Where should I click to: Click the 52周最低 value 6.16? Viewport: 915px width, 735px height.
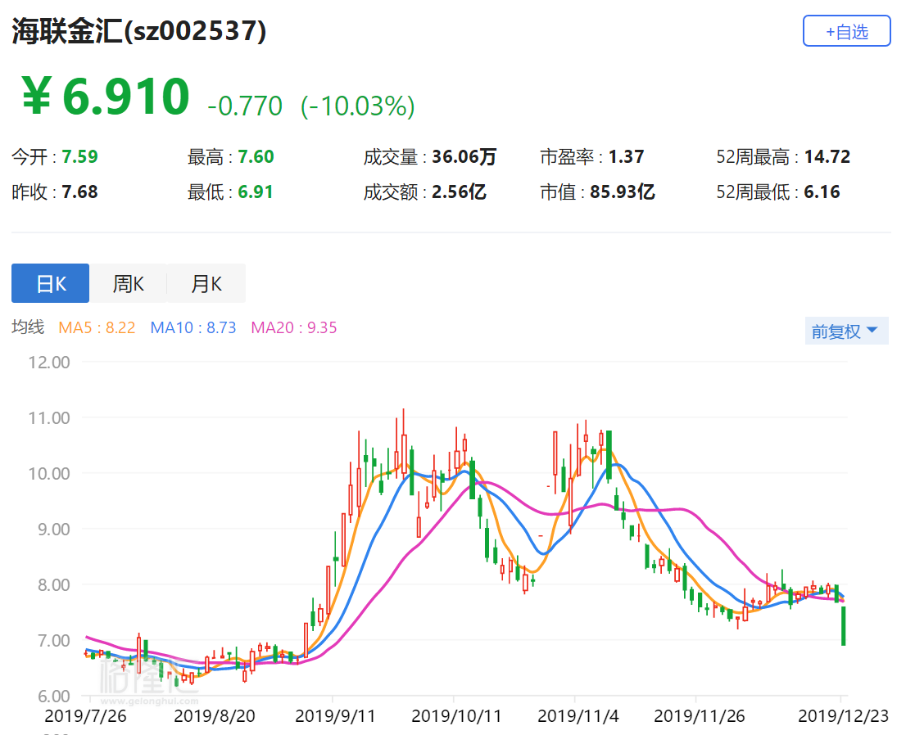click(822, 192)
